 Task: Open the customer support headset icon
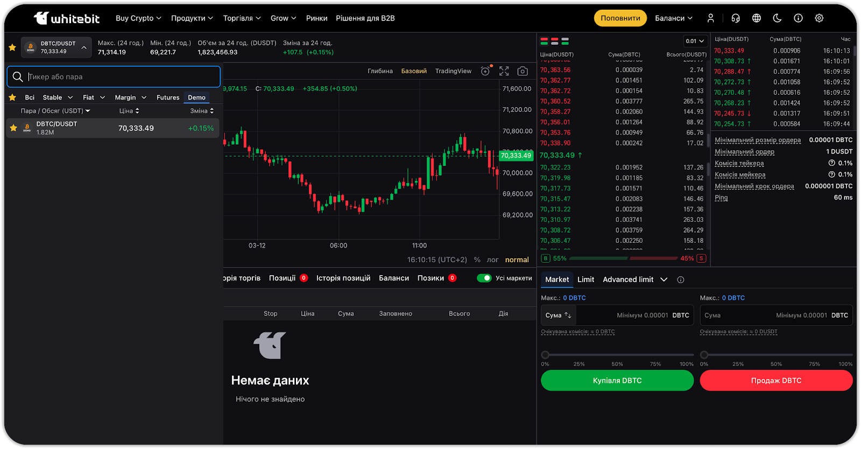[736, 18]
